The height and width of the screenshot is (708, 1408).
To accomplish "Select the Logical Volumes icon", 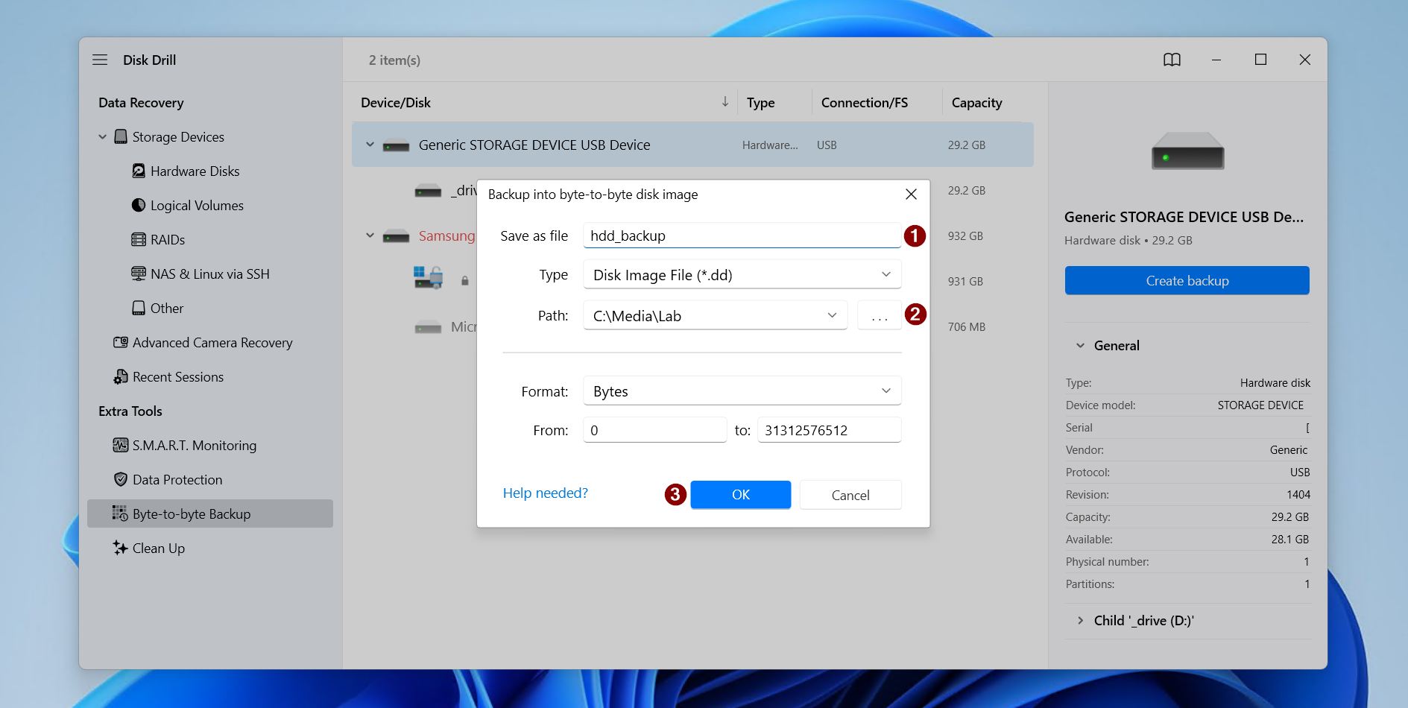I will pos(139,206).
